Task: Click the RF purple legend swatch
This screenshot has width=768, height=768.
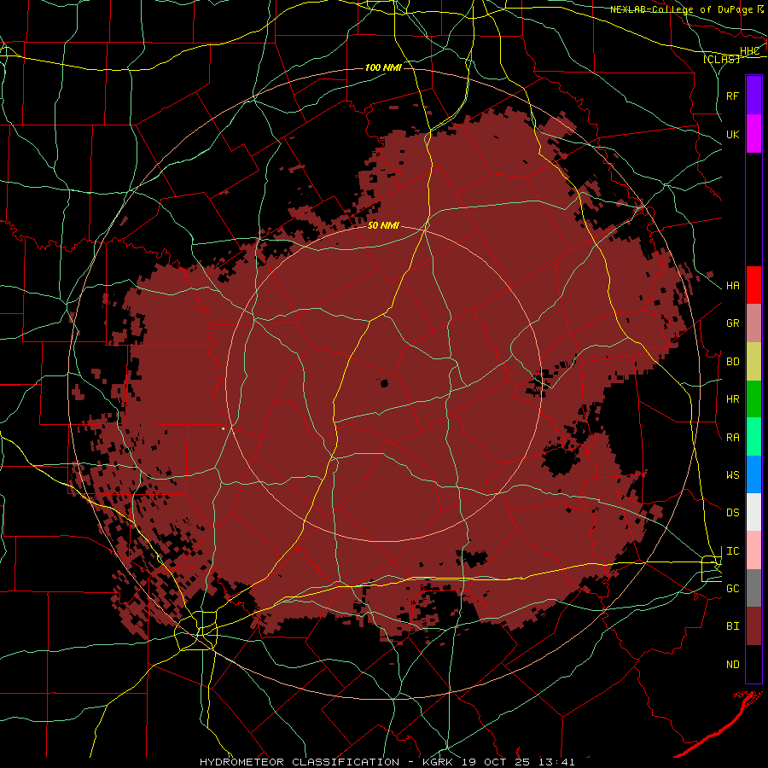Action: tap(753, 96)
